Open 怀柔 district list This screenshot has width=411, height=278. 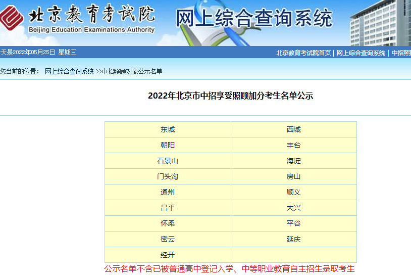click(168, 223)
